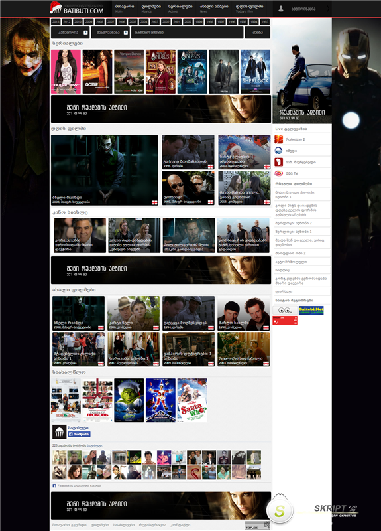This screenshot has width=381, height=531.
Task: Click the TOP.GE counter badge in footer
Action: 257,525
